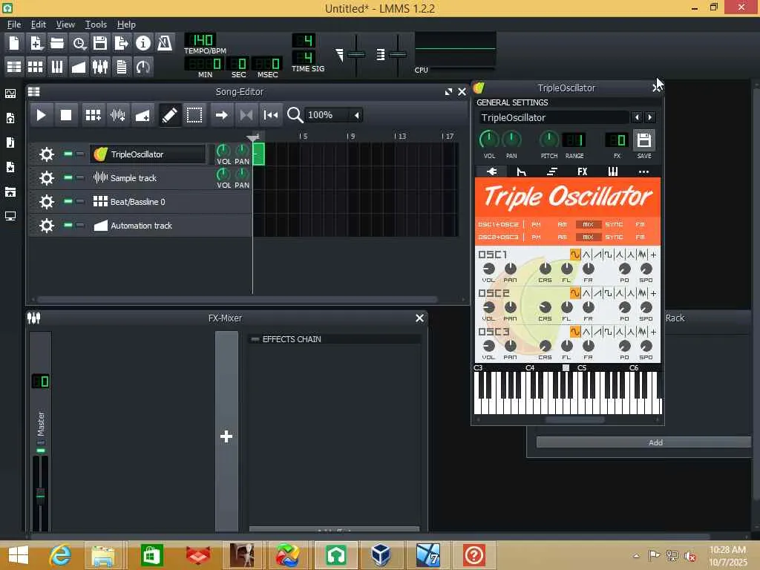
Task: Set OSC1+OSC2 modulation to SYNC
Action: (x=614, y=224)
